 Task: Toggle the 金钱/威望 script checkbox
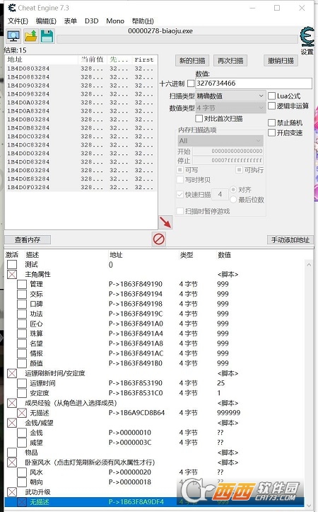pos(12,423)
